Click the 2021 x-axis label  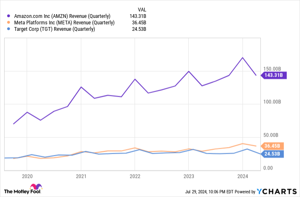click(x=81, y=176)
